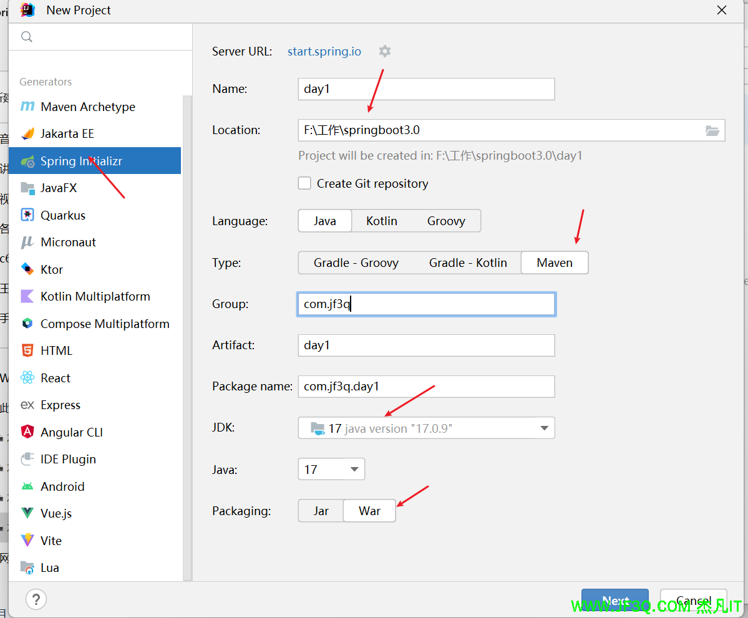The image size is (748, 618).
Task: Choose Gradle - Groovy build type
Action: (x=356, y=263)
